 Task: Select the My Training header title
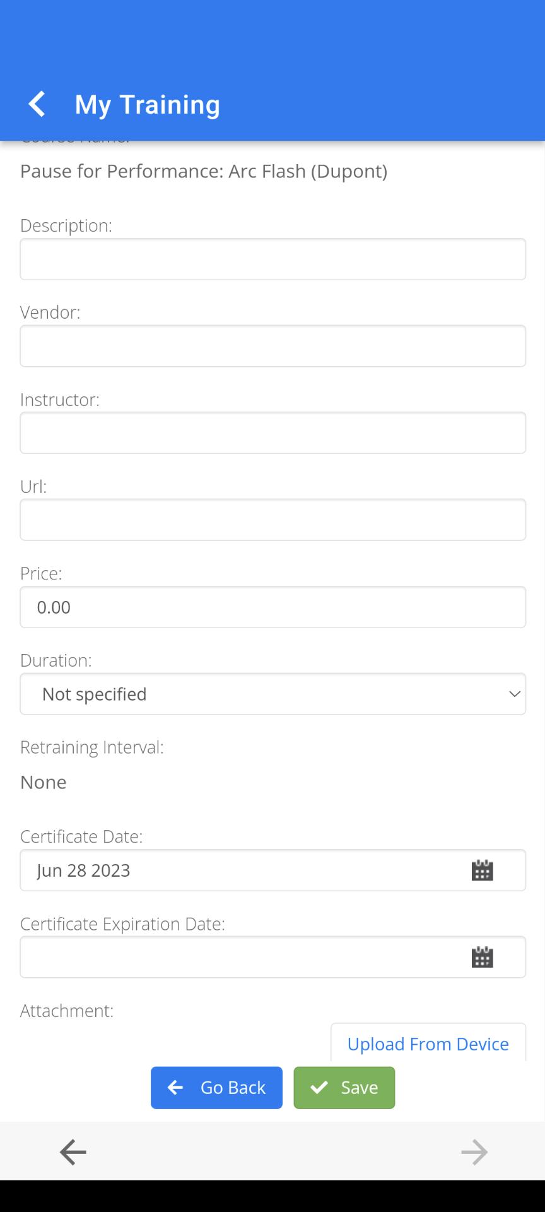click(148, 104)
